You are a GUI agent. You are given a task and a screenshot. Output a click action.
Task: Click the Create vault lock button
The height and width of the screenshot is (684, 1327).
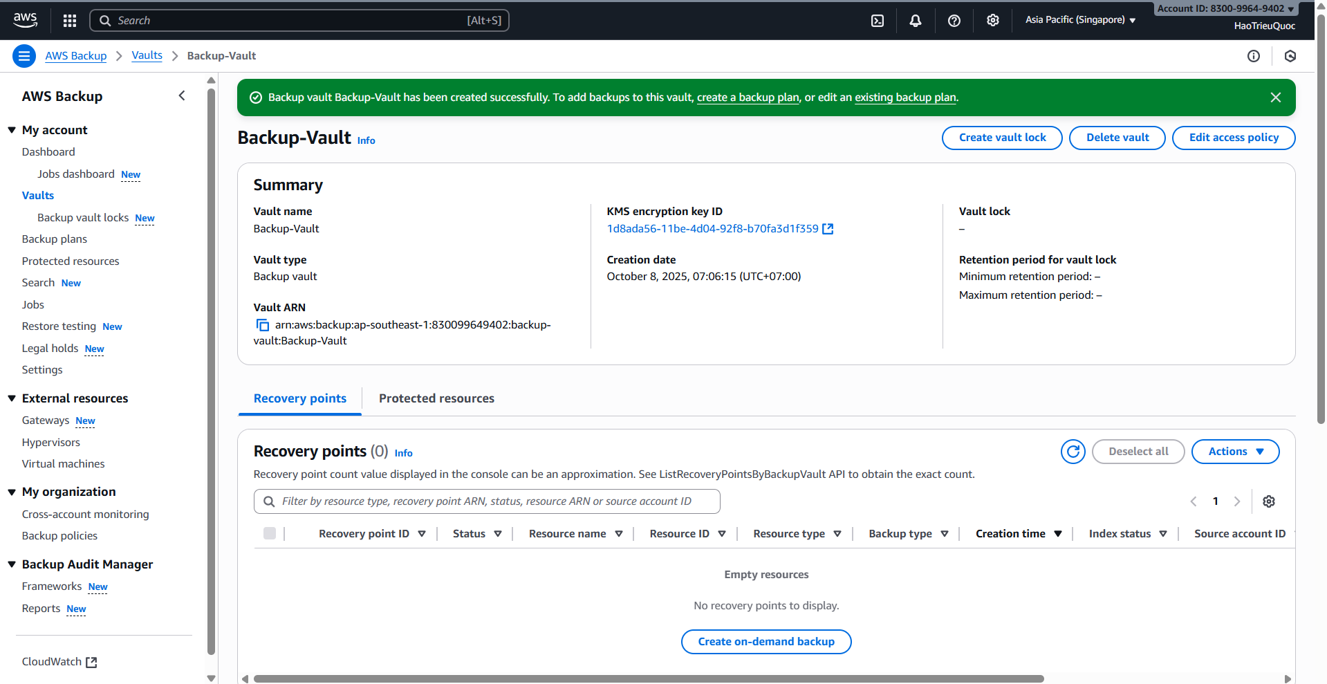click(1001, 137)
